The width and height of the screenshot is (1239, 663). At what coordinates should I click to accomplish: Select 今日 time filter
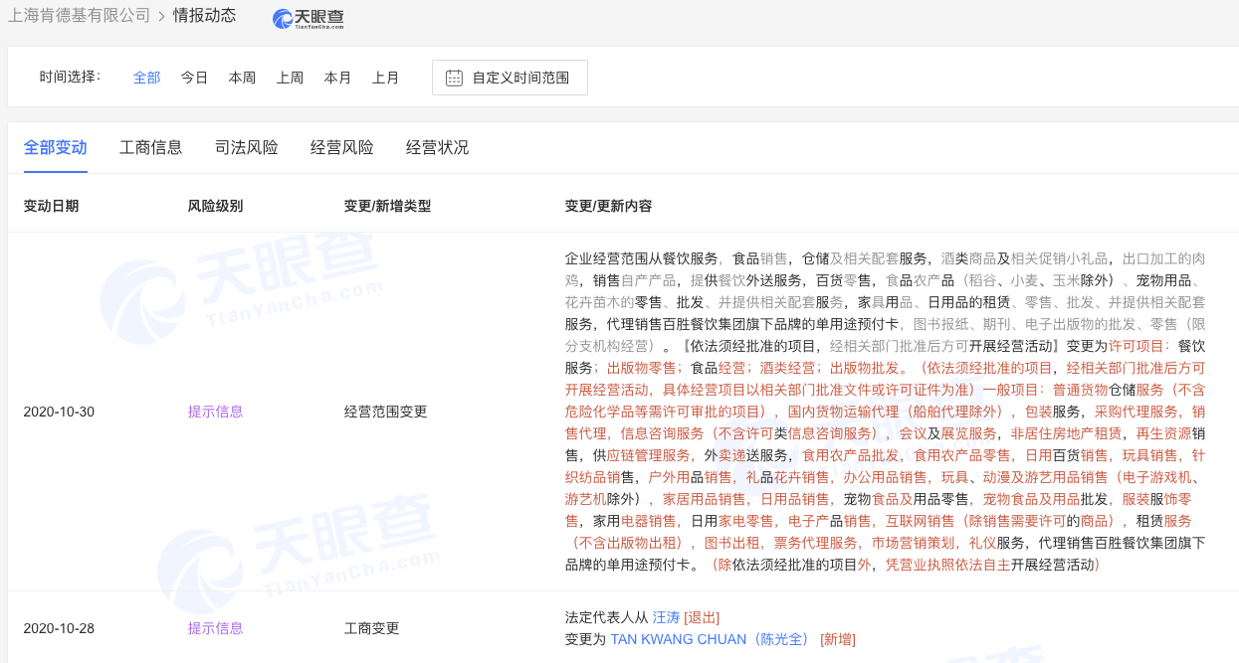click(x=194, y=78)
